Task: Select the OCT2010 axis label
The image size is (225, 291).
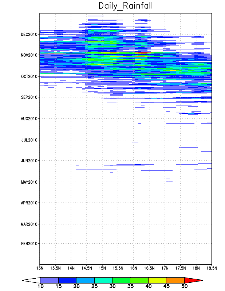Action: tap(29, 76)
